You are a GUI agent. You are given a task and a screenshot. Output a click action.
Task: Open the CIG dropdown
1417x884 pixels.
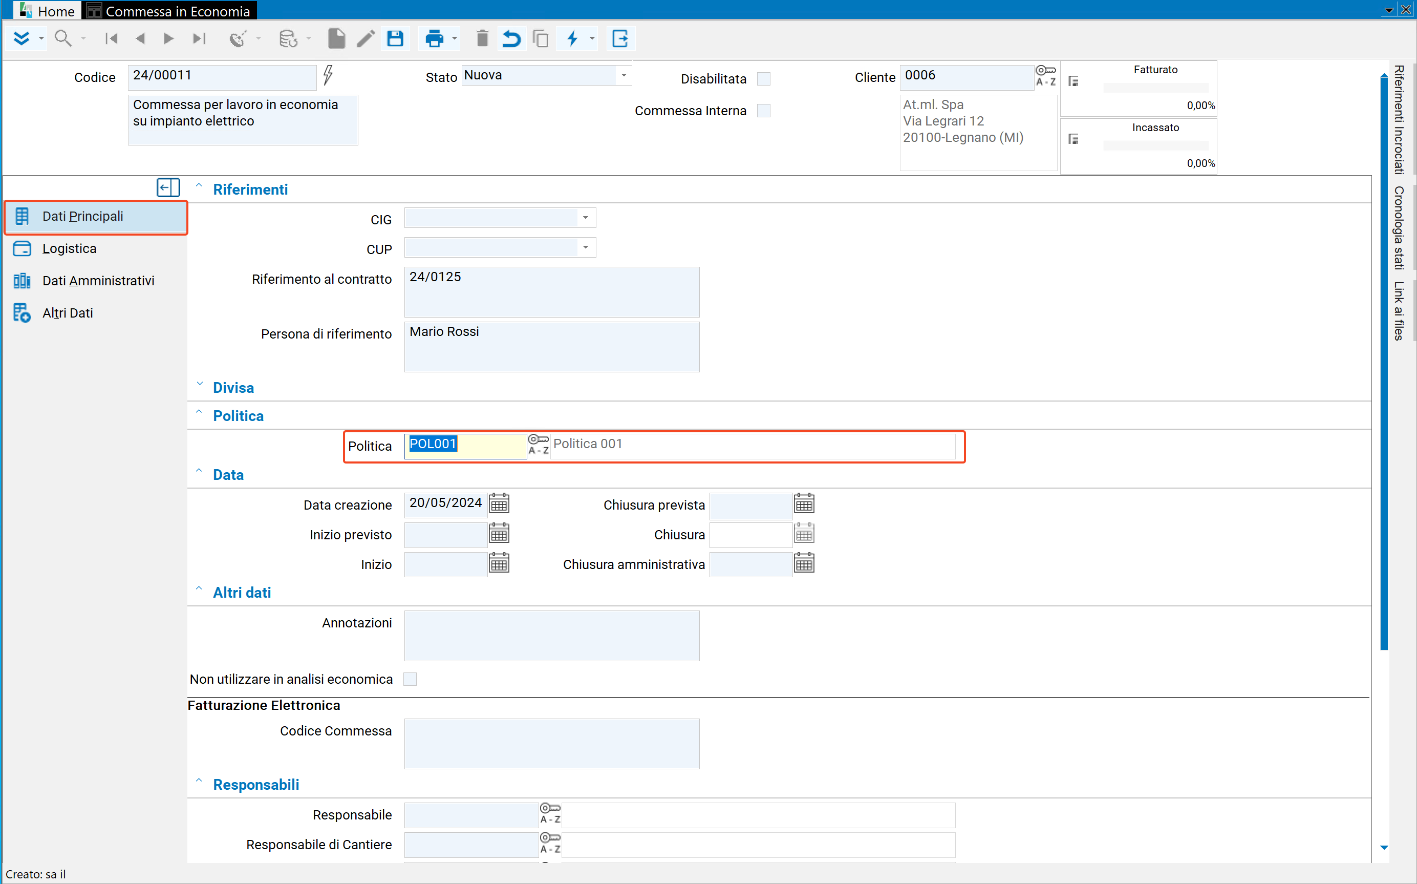(x=586, y=218)
